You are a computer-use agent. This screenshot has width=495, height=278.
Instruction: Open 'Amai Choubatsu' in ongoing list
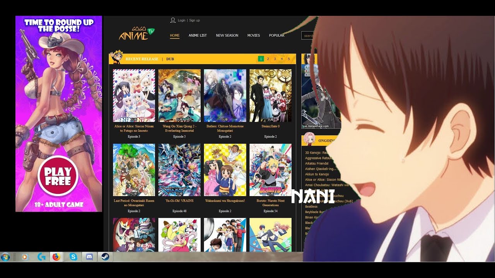point(327,185)
